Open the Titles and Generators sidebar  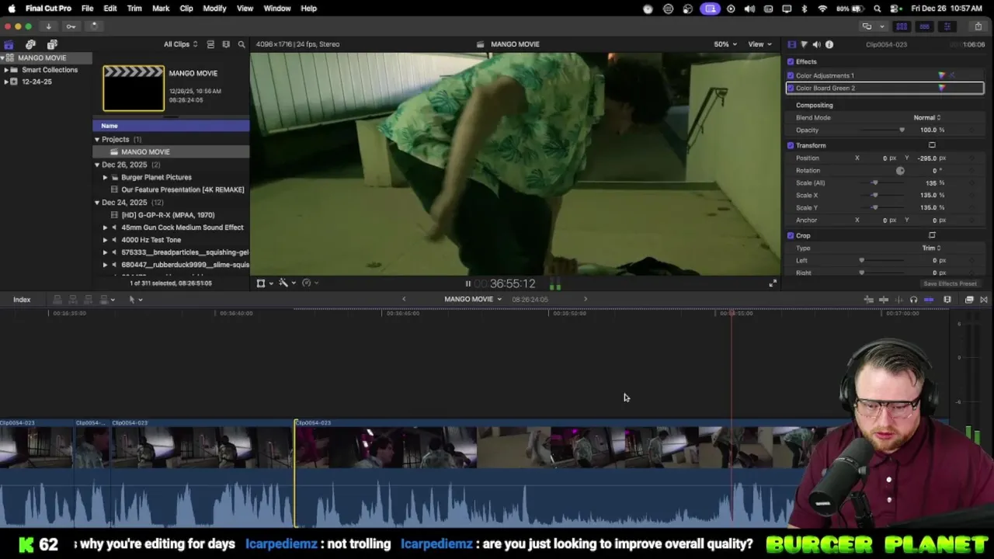click(52, 44)
